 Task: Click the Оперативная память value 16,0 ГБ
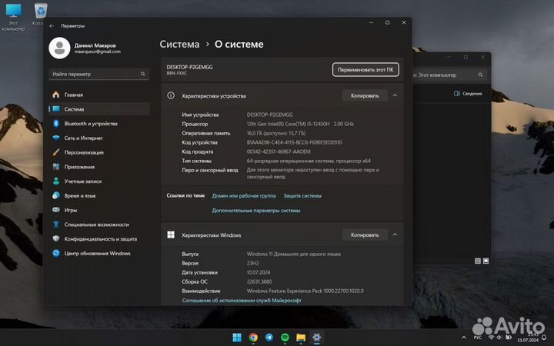[276, 133]
